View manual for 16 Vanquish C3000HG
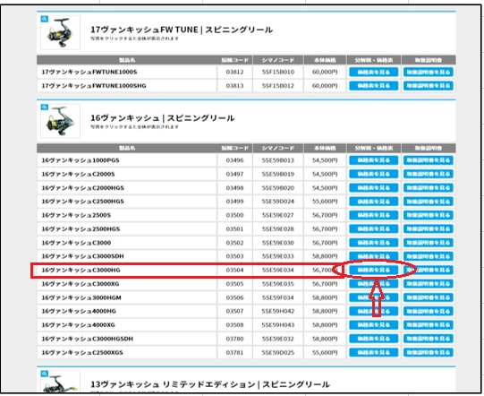This screenshot has height=396, width=484. pyautogui.click(x=429, y=270)
